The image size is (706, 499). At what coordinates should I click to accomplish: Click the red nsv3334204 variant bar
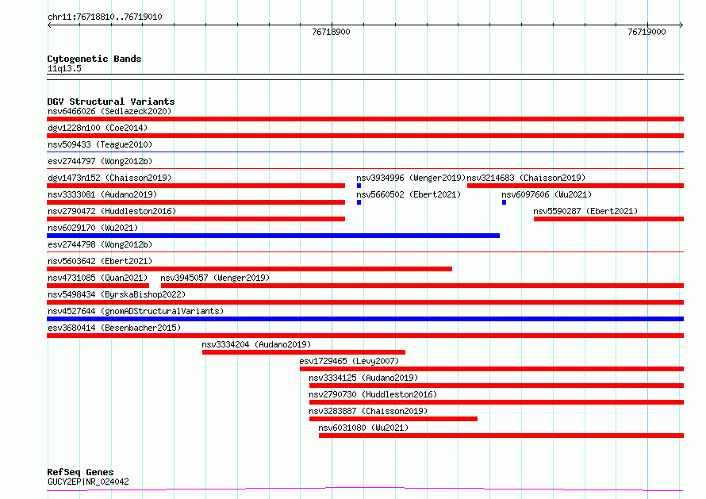(x=304, y=352)
